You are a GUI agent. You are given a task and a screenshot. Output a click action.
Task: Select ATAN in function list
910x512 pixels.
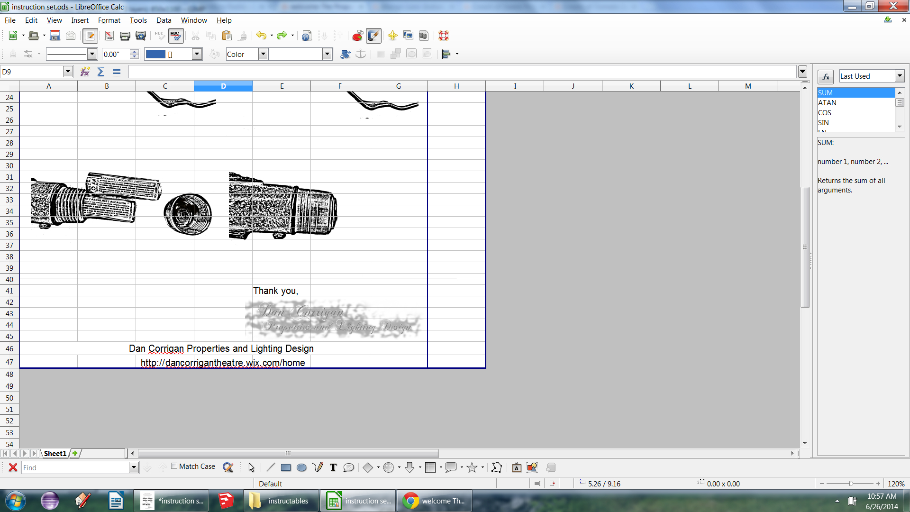pyautogui.click(x=827, y=103)
